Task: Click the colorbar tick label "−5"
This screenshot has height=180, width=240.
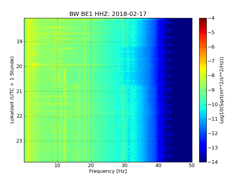Action: click(x=211, y=32)
